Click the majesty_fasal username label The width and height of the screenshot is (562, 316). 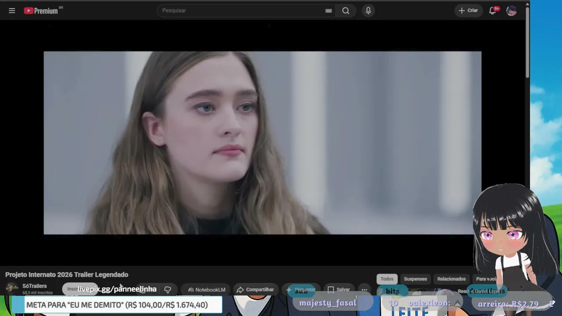[328, 303]
